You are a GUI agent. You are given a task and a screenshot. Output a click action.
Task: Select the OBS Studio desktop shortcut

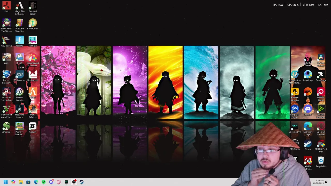click(x=295, y=145)
